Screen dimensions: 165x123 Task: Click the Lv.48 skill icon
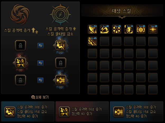click(x=104, y=29)
